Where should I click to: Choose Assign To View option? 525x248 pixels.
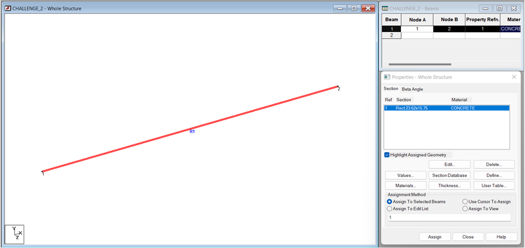point(465,209)
